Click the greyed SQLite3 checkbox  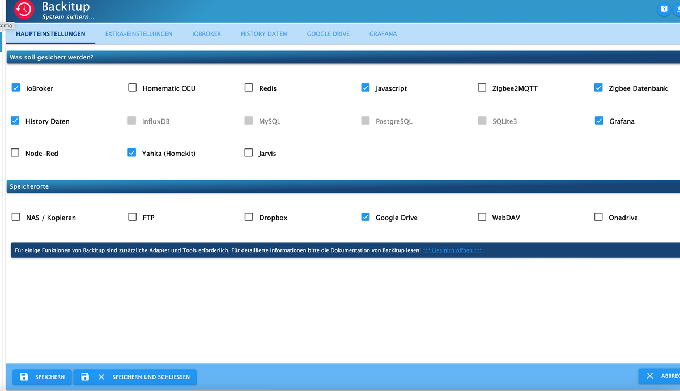click(482, 121)
